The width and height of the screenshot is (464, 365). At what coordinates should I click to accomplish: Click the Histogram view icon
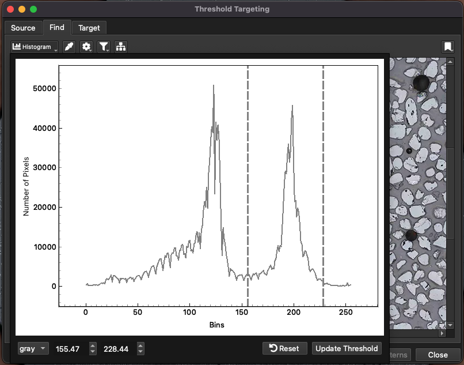17,46
